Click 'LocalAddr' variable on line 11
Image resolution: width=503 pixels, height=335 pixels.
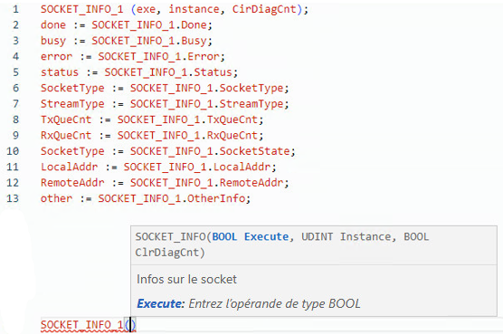(70, 167)
